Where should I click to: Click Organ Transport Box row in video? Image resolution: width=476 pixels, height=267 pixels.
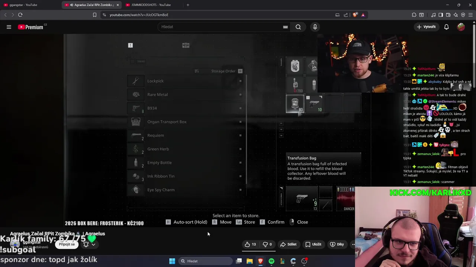point(186,122)
